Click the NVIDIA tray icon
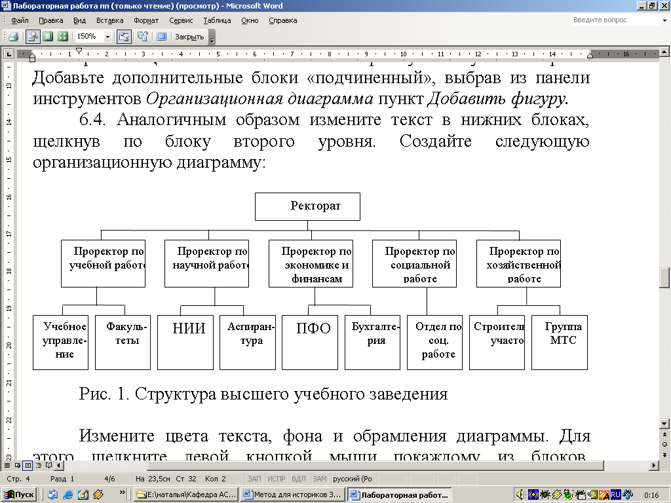The width and height of the screenshot is (671, 503). coord(592,495)
